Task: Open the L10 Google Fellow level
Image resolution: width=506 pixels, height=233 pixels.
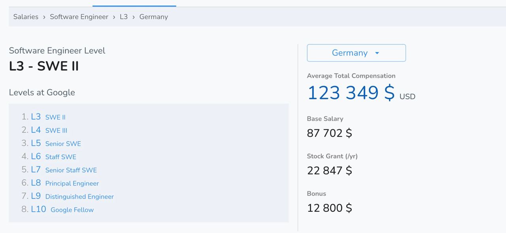Action: [x=62, y=209]
